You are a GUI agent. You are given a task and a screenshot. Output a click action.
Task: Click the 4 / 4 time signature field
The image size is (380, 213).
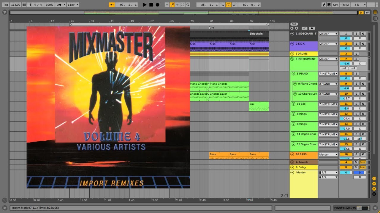pos(38,5)
